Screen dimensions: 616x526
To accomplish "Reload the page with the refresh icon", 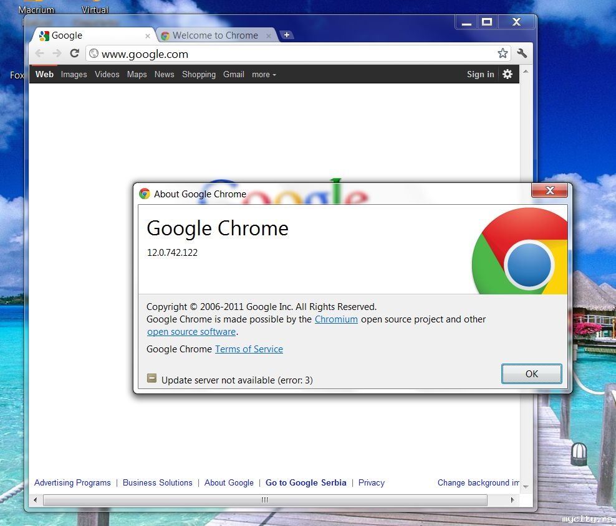I will 75,53.
